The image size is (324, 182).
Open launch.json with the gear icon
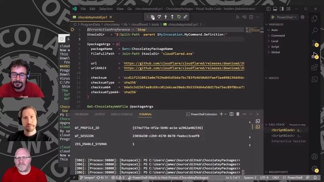[x=303, y=17]
